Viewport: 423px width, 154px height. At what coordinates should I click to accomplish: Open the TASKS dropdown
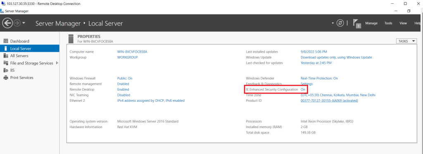point(406,41)
